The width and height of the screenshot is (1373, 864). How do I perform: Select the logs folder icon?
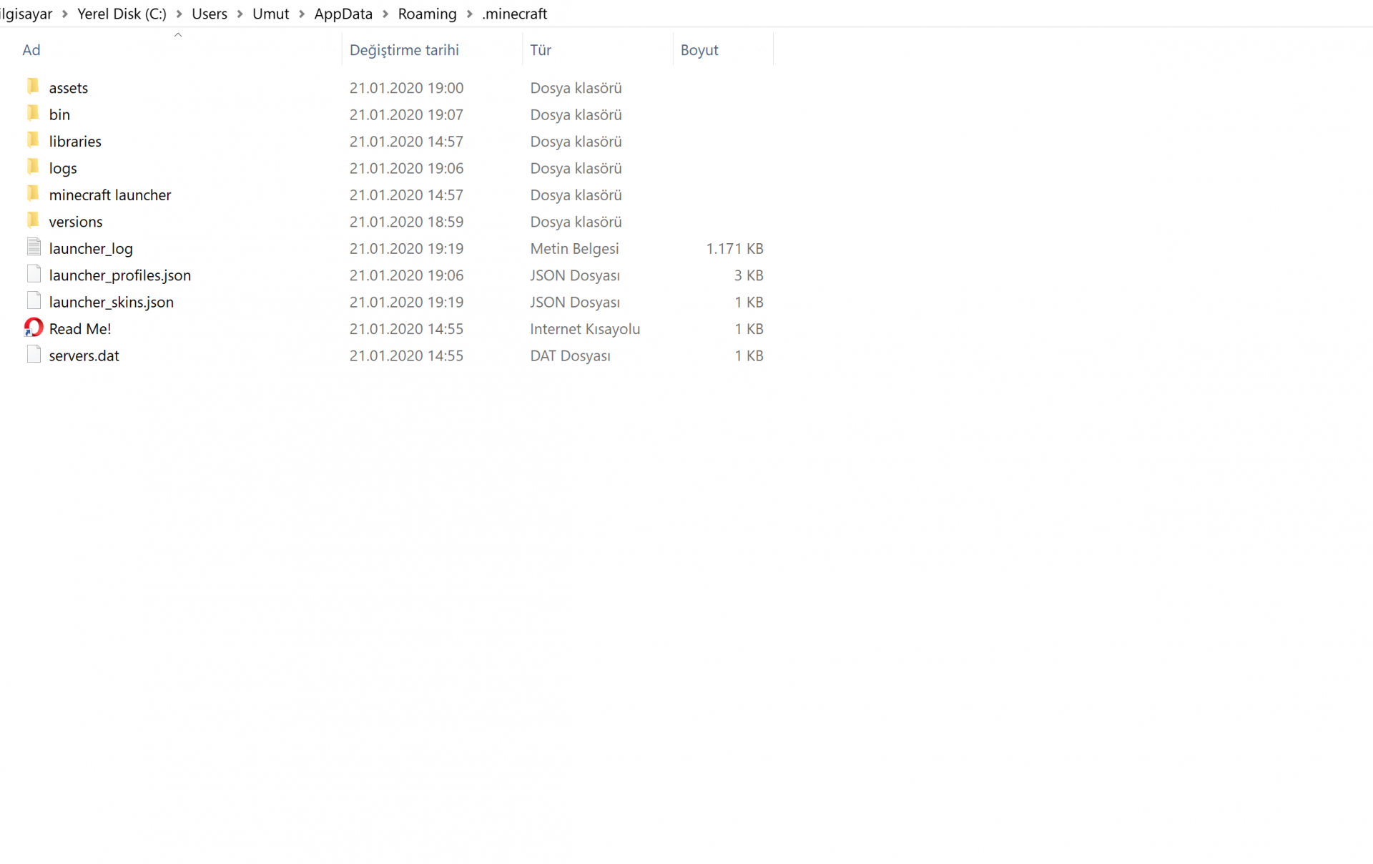tap(33, 167)
